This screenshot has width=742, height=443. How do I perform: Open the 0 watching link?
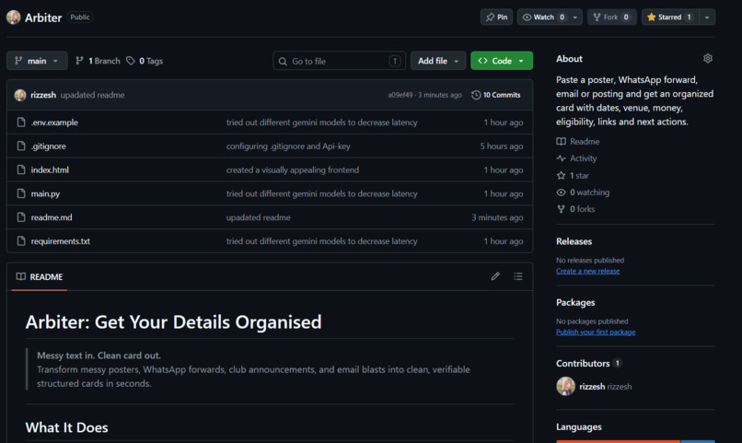pos(583,192)
